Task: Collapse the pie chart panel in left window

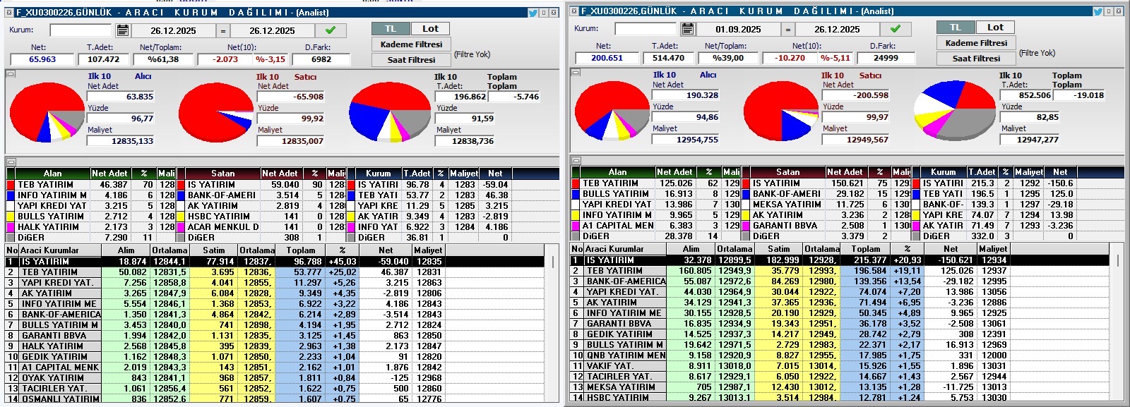Action: pos(11,73)
